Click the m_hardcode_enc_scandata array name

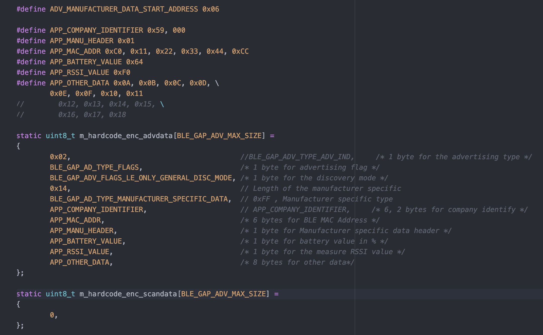128,294
